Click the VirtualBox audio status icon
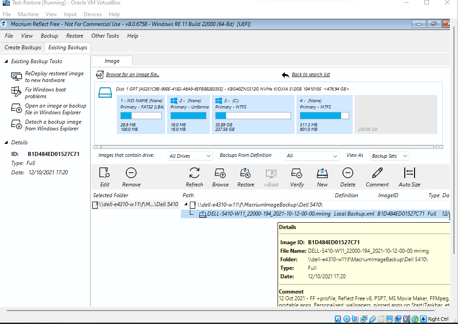Screen dimensions: 458x324 pos(355,319)
